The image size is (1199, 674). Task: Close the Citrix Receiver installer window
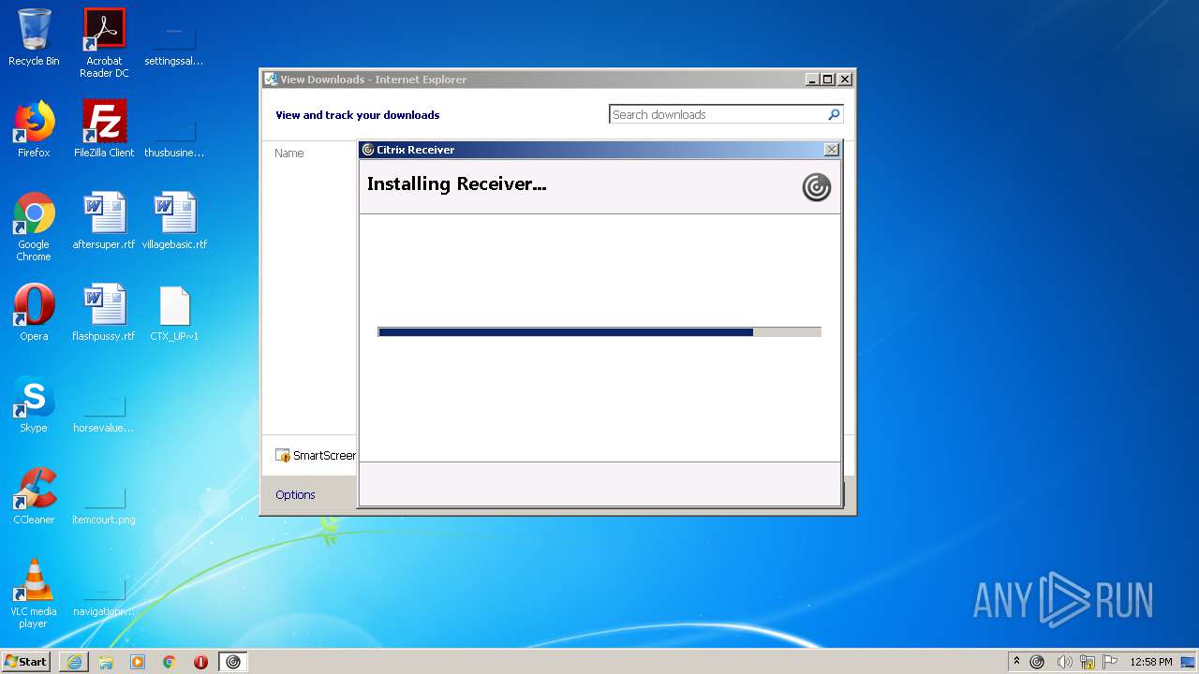(x=831, y=150)
